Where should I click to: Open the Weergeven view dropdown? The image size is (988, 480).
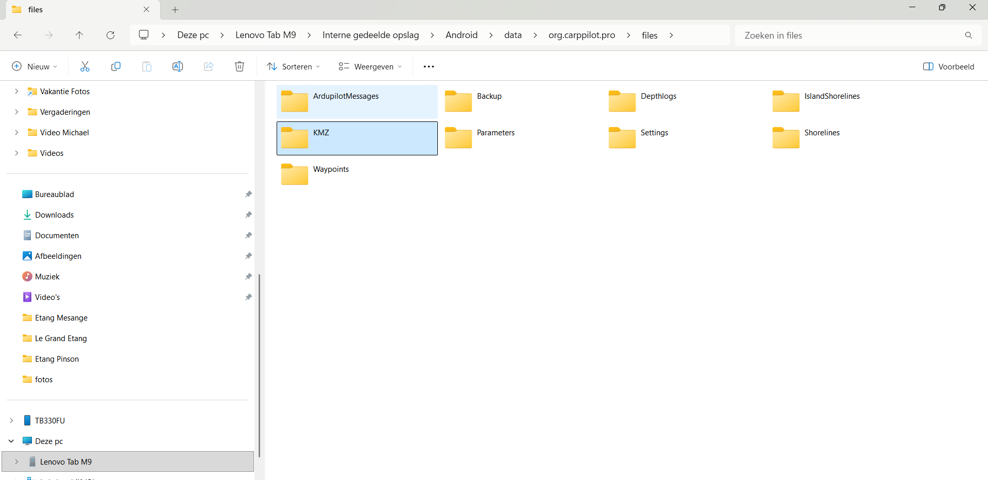click(x=370, y=66)
